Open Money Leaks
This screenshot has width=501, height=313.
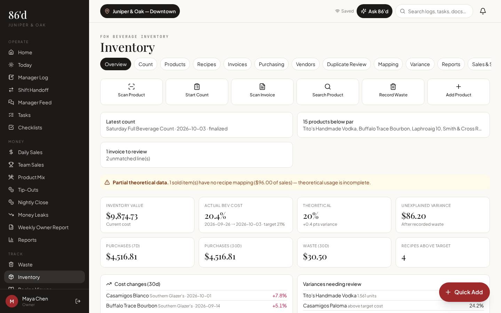tap(45, 215)
